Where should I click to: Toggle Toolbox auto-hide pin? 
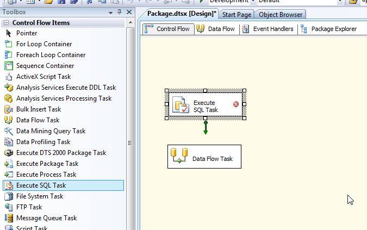[x=120, y=12]
